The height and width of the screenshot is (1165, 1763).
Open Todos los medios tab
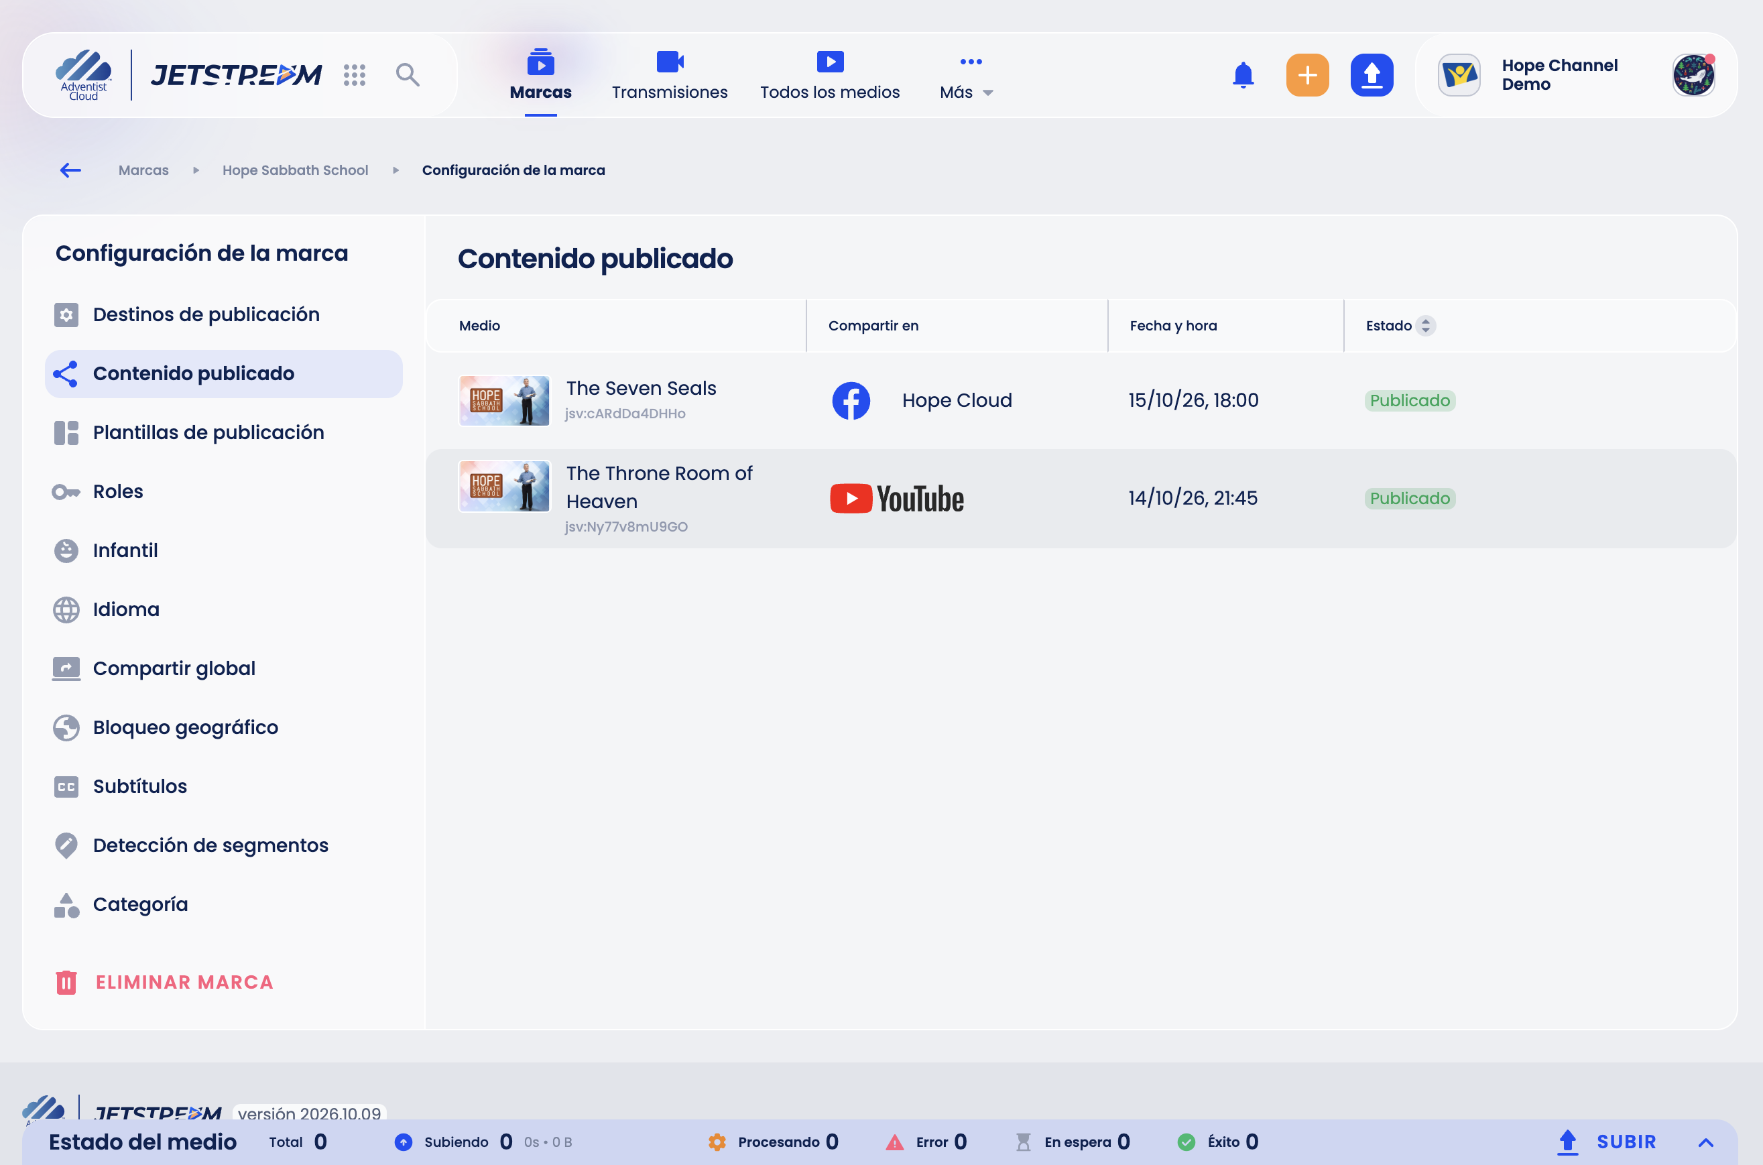click(829, 75)
